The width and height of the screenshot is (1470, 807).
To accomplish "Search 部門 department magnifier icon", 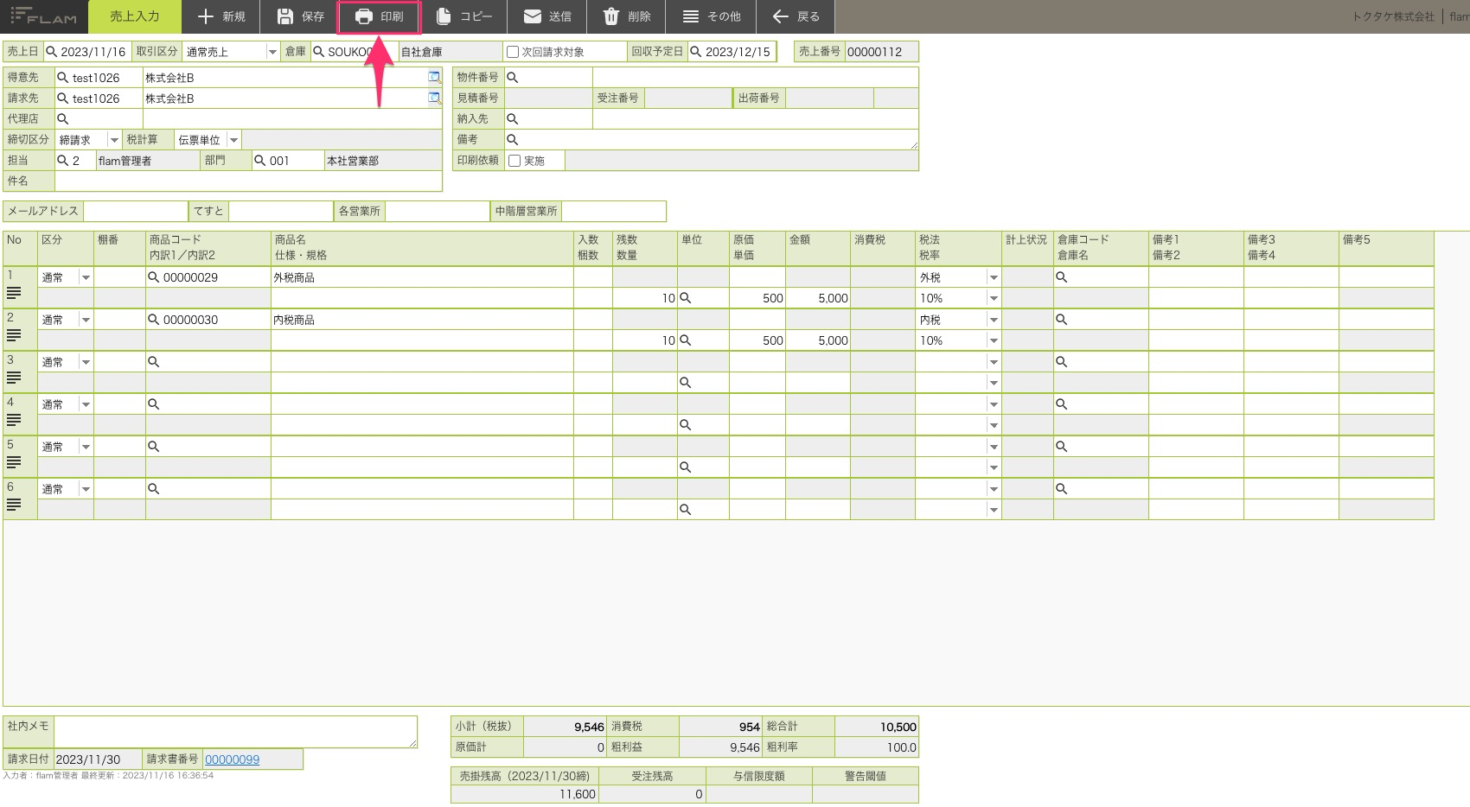I will pyautogui.click(x=259, y=161).
